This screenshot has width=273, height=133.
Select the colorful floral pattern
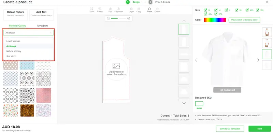[x=11, y=110]
